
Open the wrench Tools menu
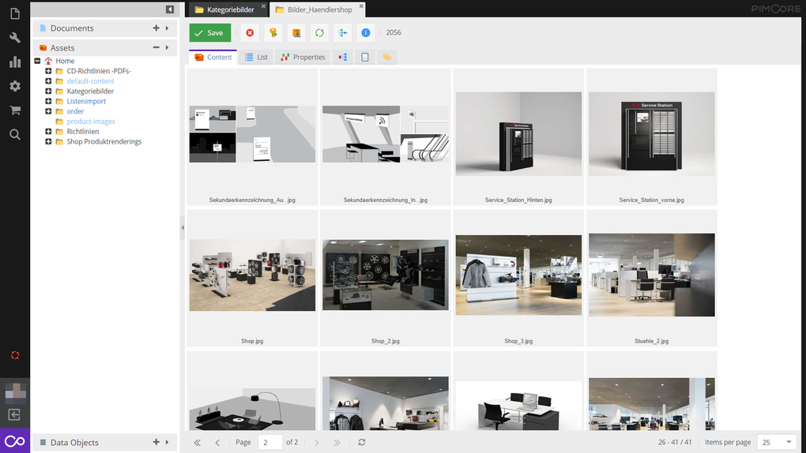15,38
